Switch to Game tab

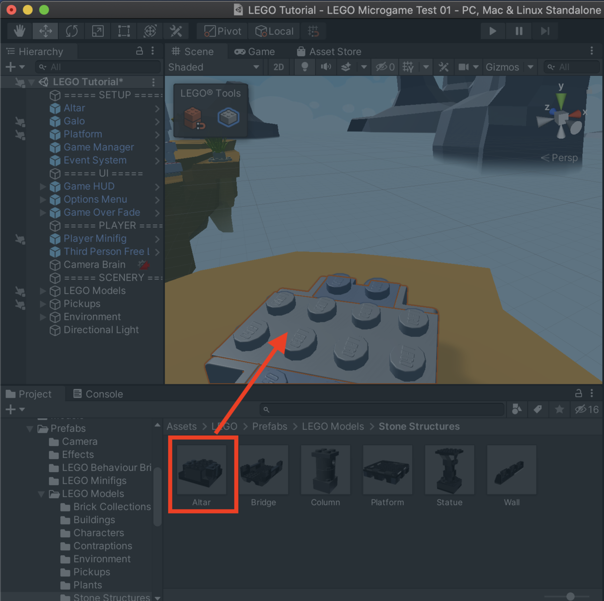point(255,51)
